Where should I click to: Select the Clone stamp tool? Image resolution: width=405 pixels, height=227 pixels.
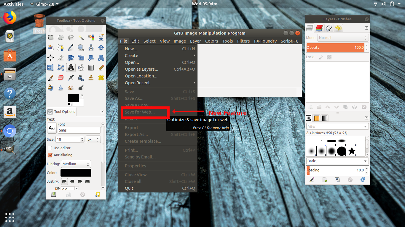point(91,78)
